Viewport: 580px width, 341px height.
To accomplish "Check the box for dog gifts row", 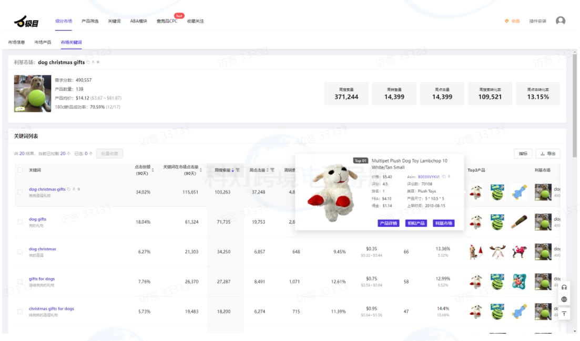I will pos(20,222).
